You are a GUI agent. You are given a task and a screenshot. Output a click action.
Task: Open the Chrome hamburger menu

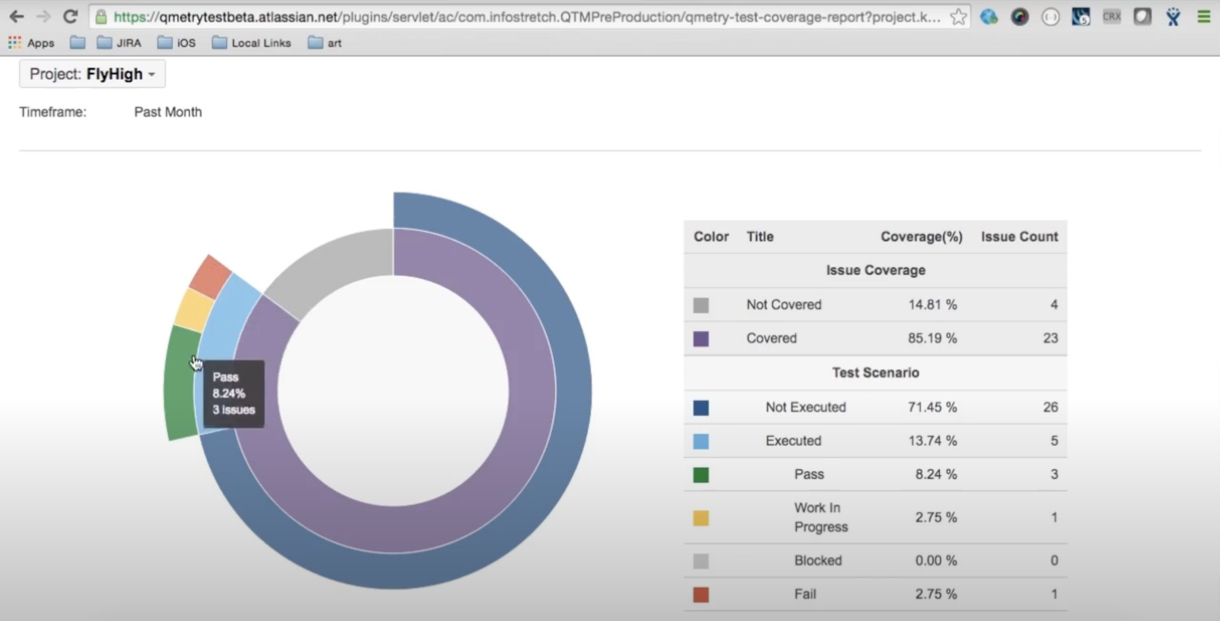click(1203, 17)
